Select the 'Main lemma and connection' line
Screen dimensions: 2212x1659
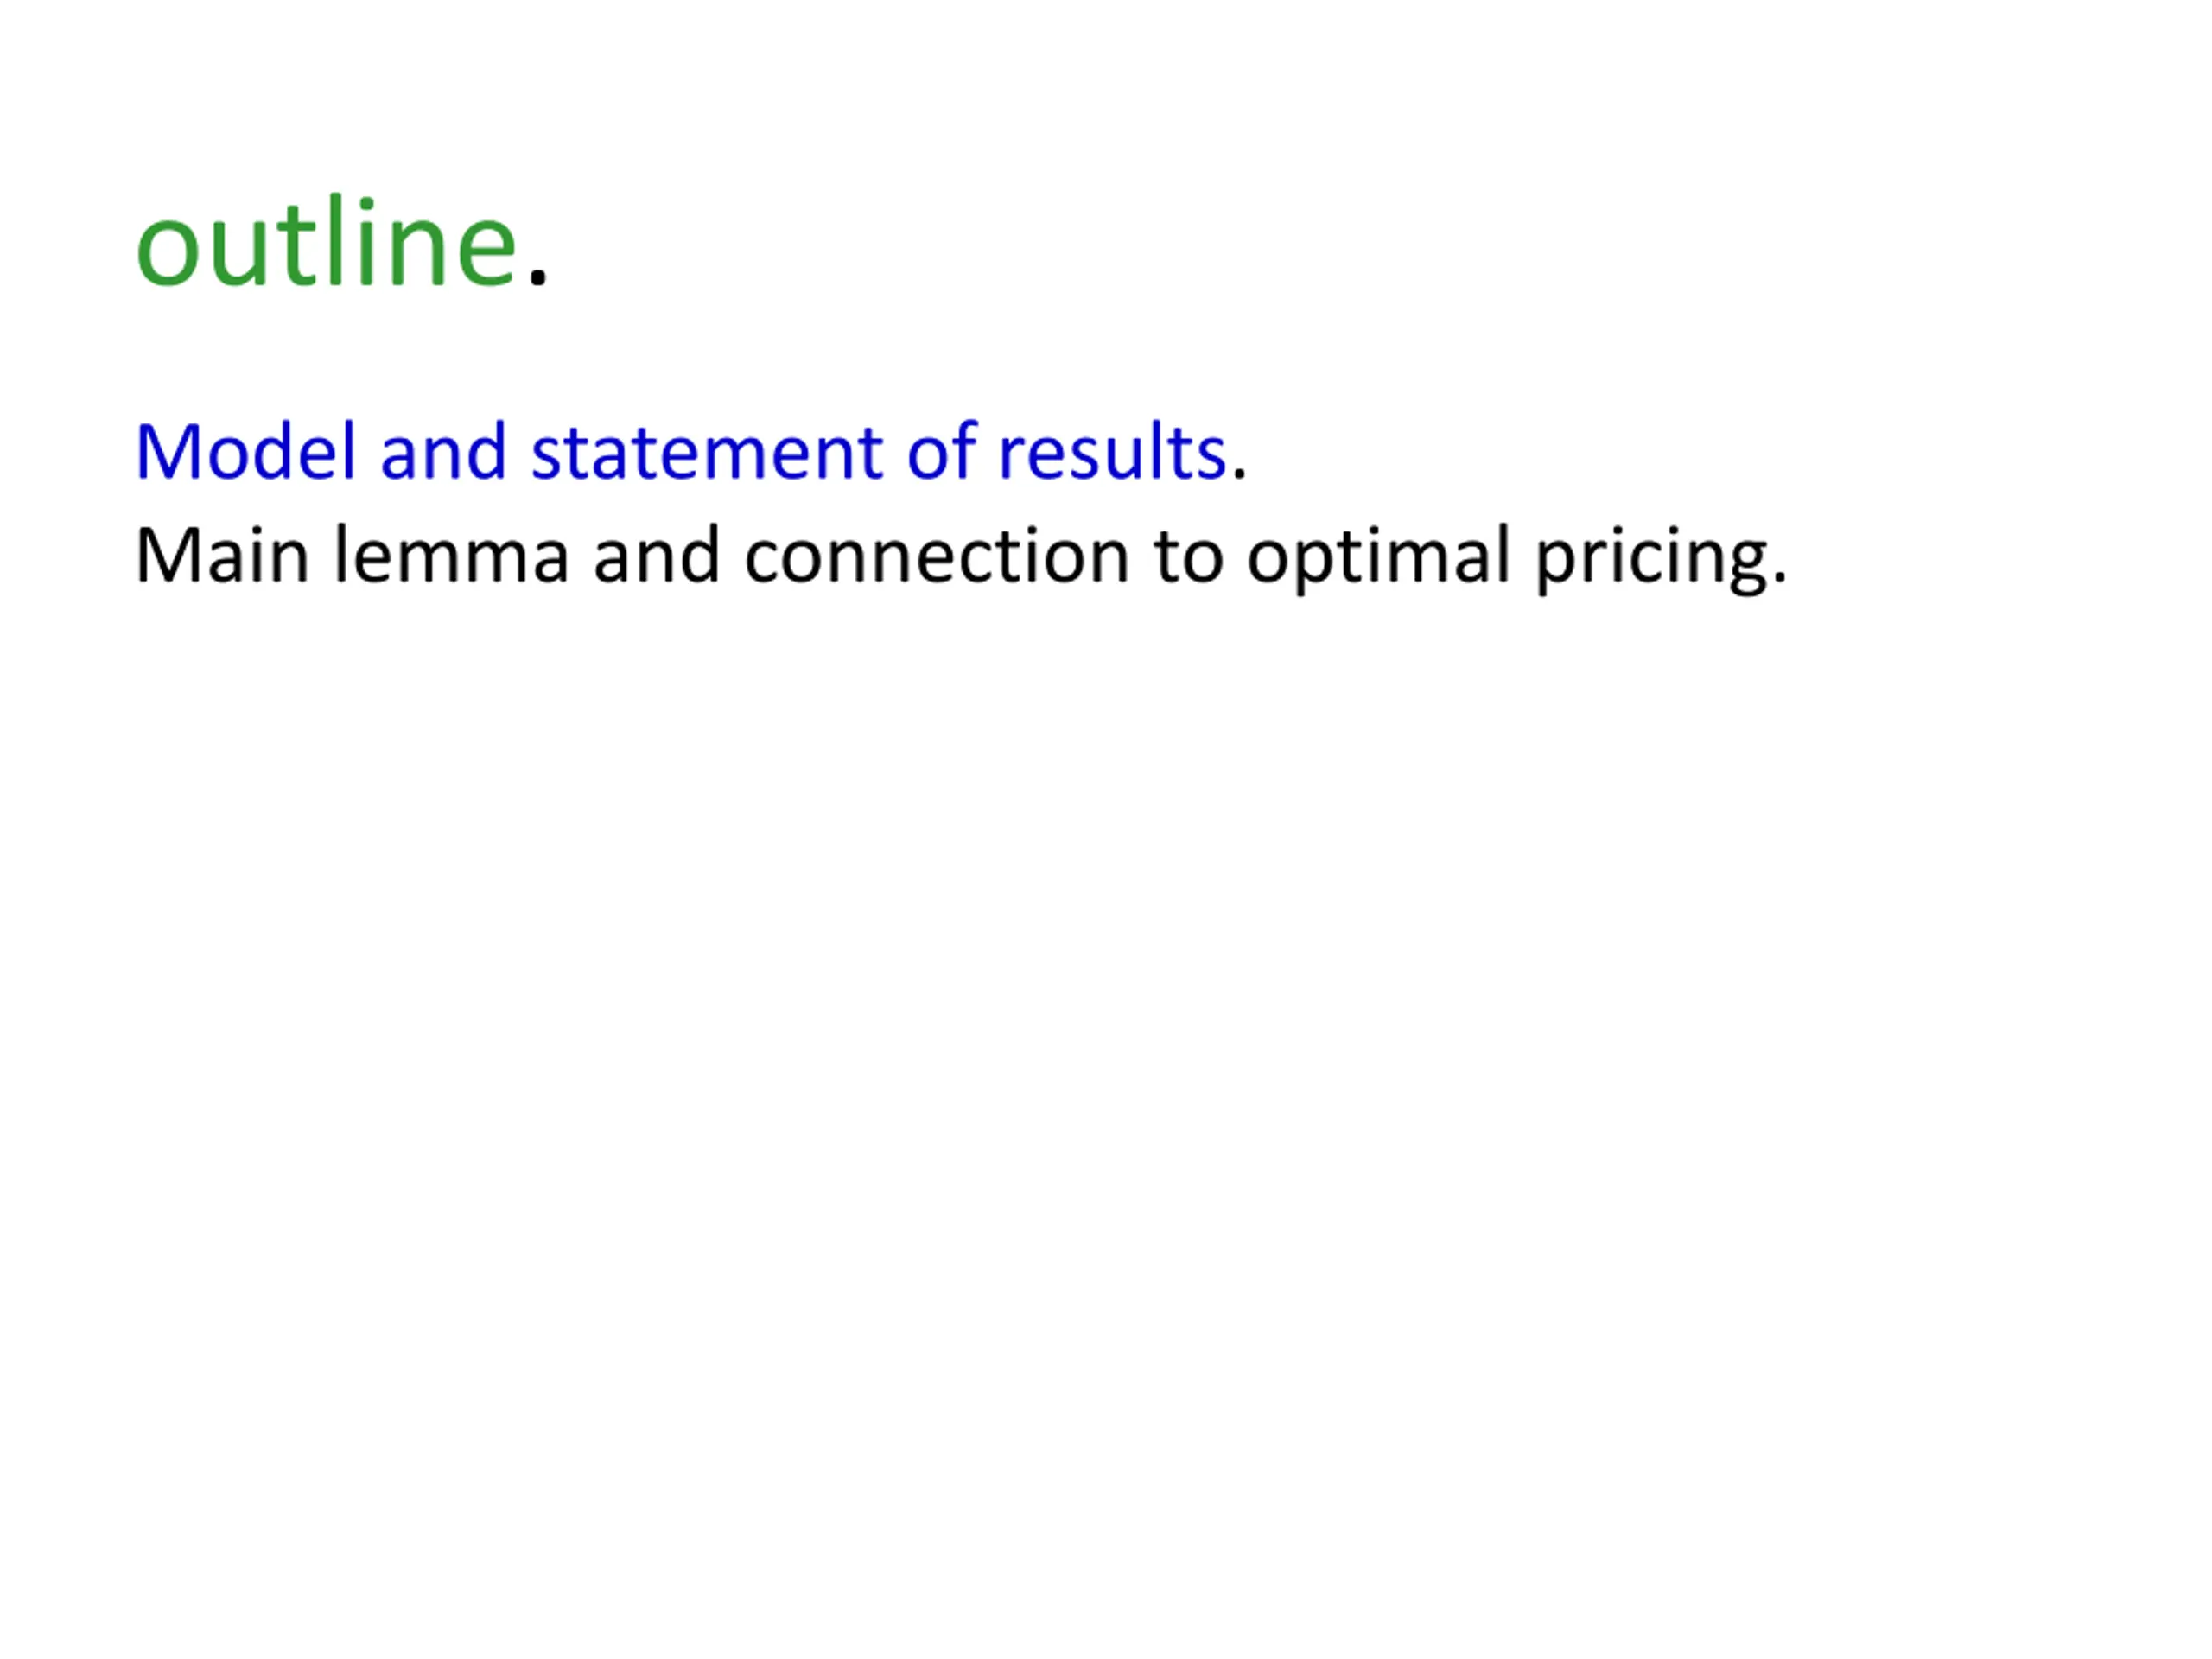960,557
